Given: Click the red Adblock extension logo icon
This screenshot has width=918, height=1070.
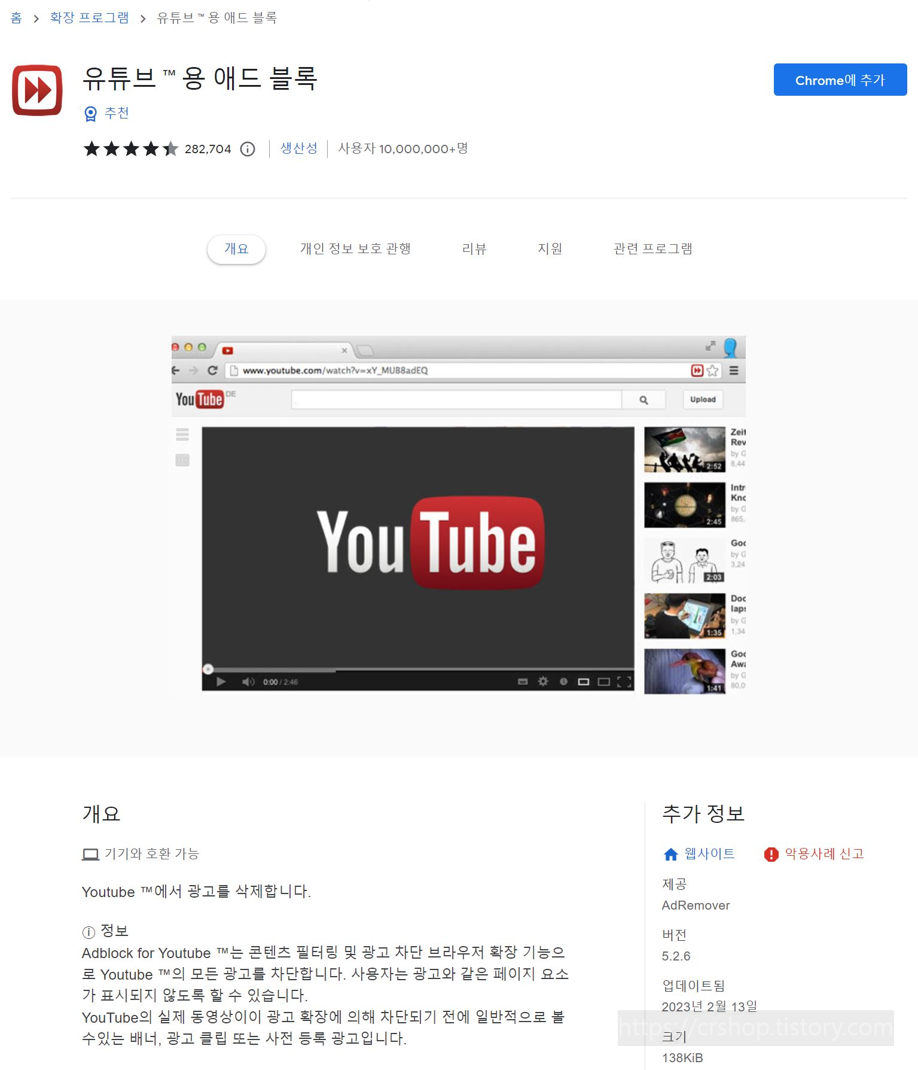Looking at the screenshot, I should 37,90.
